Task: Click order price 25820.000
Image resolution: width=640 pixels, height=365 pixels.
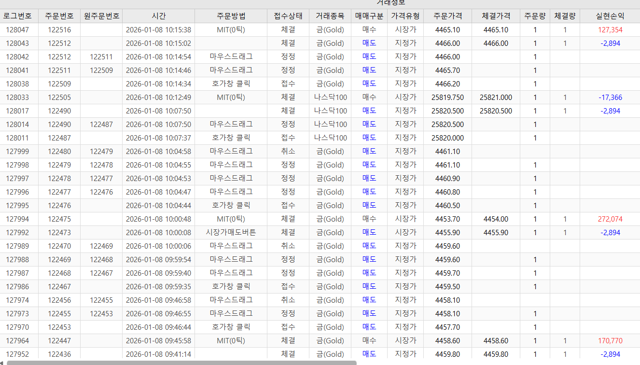Action: (x=447, y=138)
